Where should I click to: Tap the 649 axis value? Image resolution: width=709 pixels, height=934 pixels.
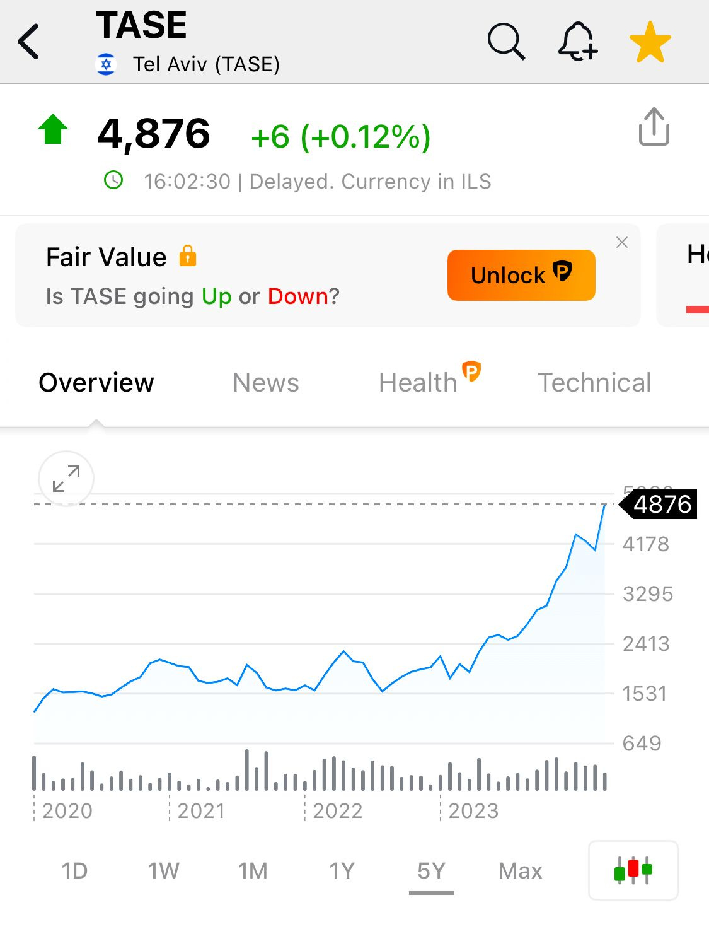tap(642, 743)
